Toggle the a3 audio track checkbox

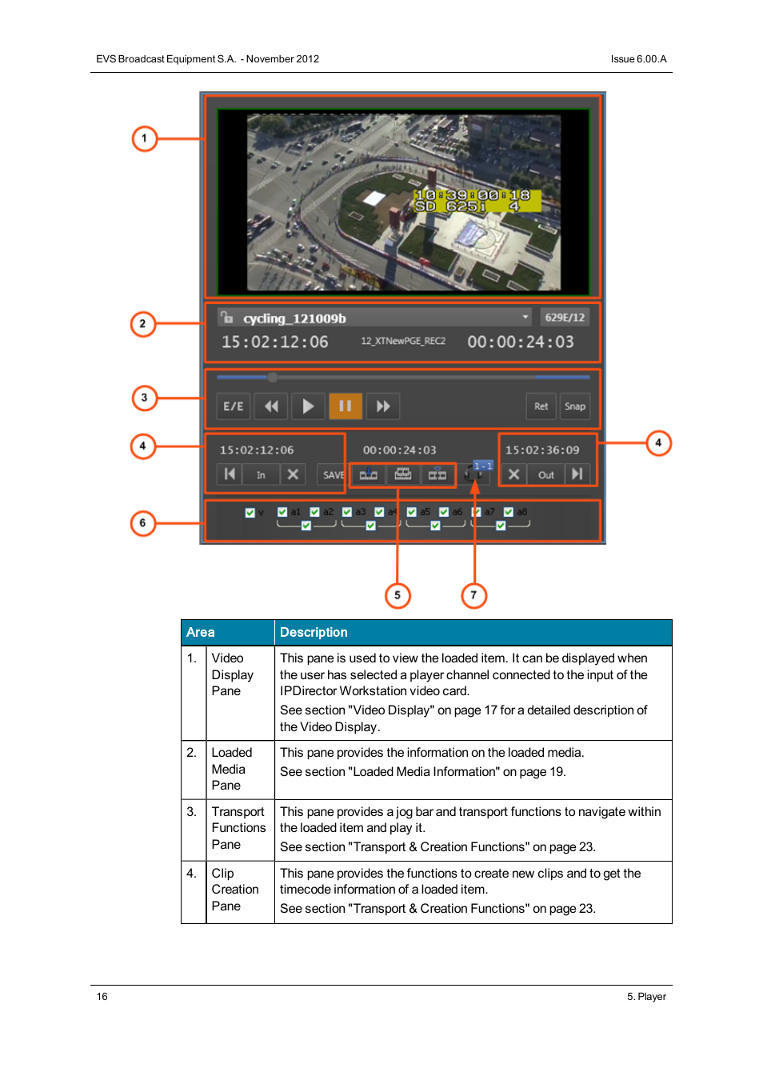coord(347,512)
